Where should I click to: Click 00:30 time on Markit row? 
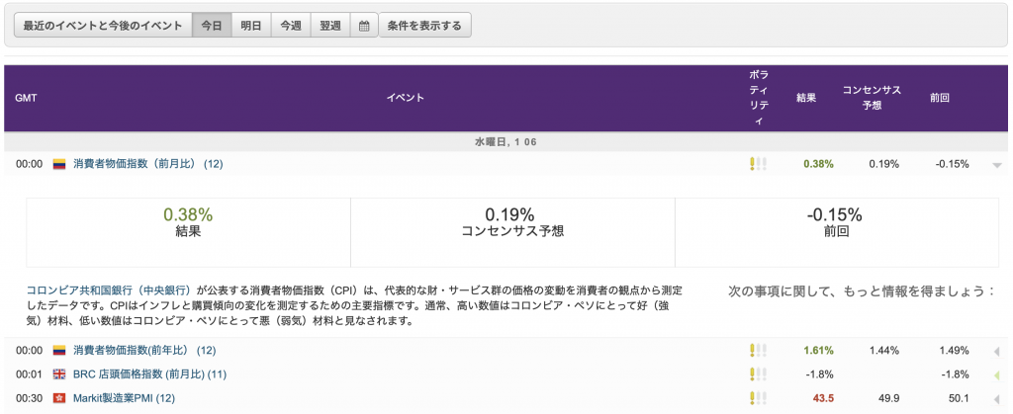[29, 398]
